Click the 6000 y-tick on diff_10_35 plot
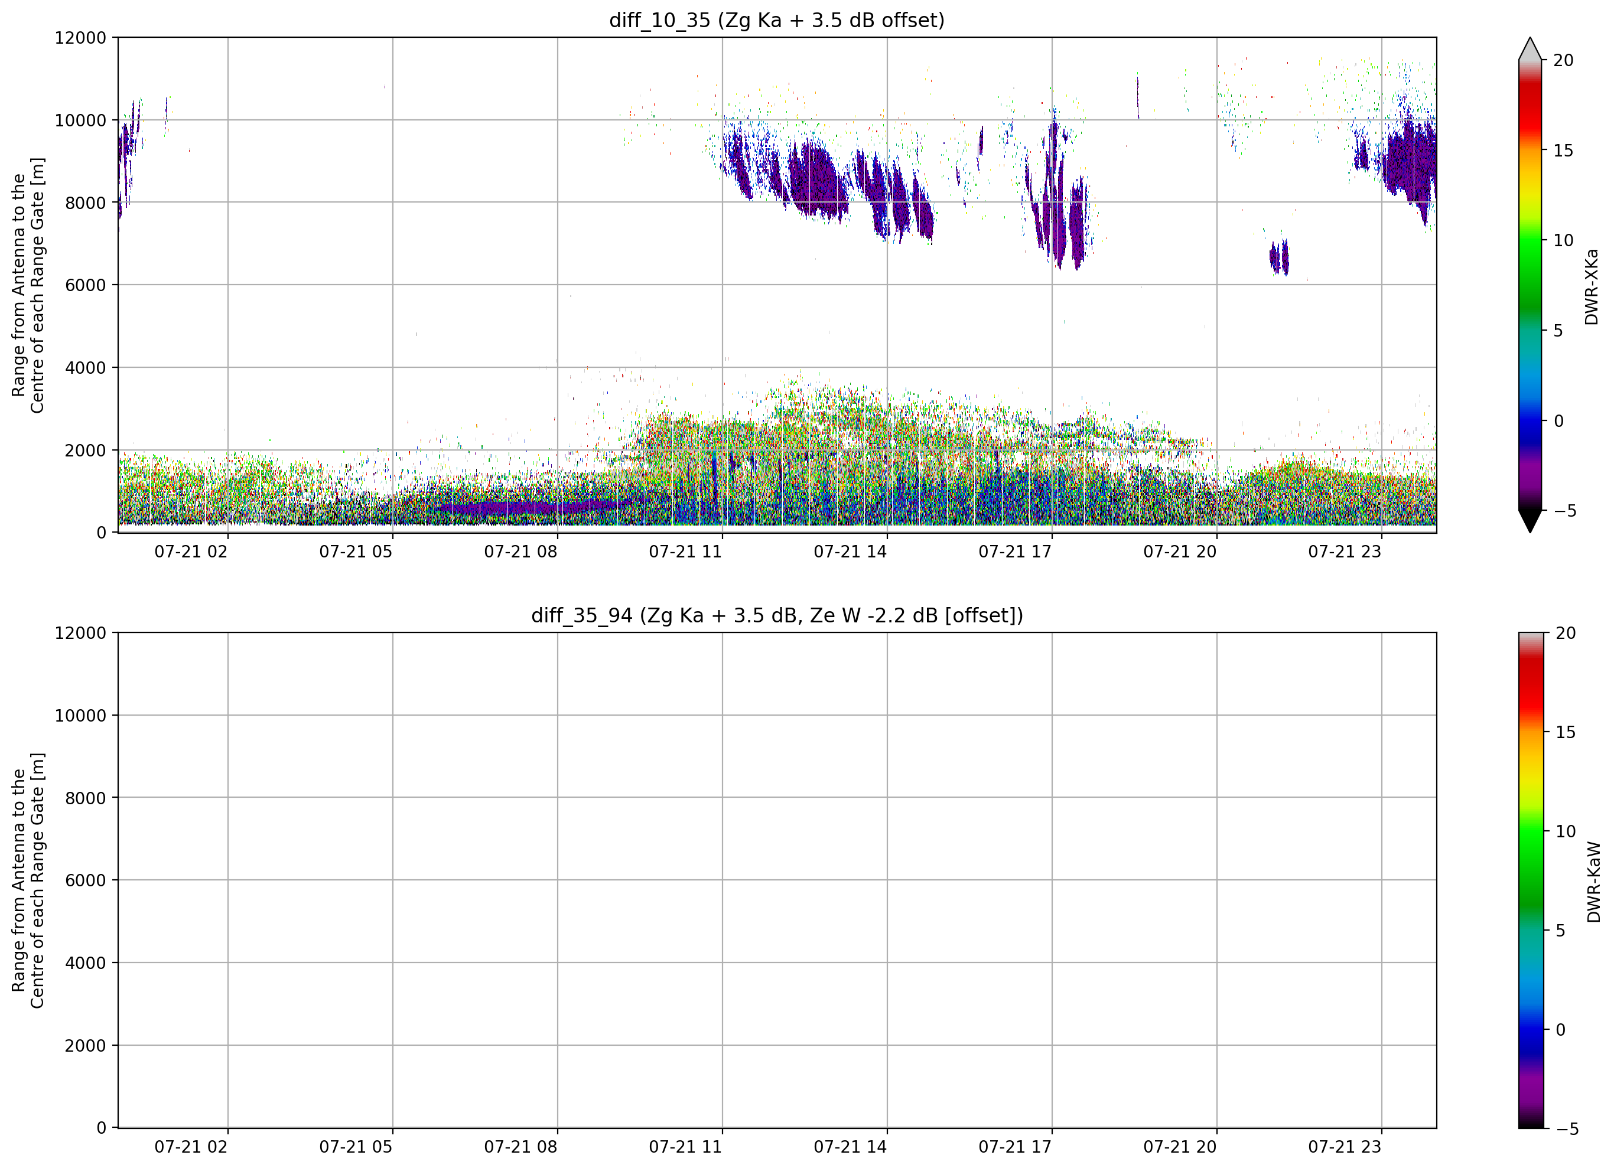This screenshot has height=1168, width=1614. pyautogui.click(x=86, y=285)
